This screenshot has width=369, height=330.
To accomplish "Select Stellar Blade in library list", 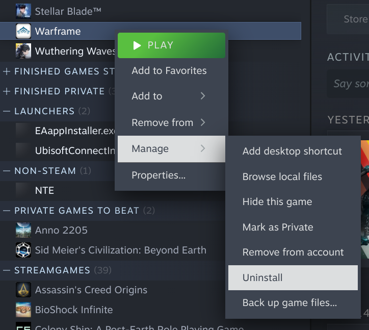I will pos(150,11).
